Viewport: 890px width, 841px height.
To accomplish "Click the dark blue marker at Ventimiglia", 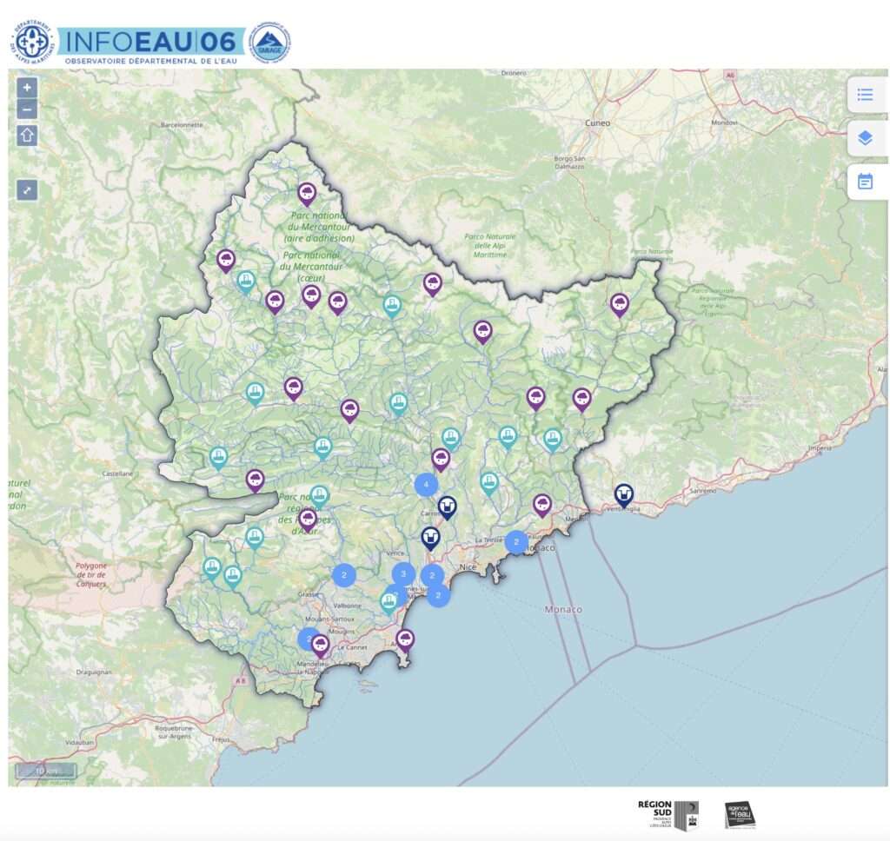I will (624, 494).
